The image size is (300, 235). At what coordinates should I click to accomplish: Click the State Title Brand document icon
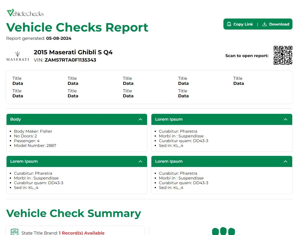[15, 232]
